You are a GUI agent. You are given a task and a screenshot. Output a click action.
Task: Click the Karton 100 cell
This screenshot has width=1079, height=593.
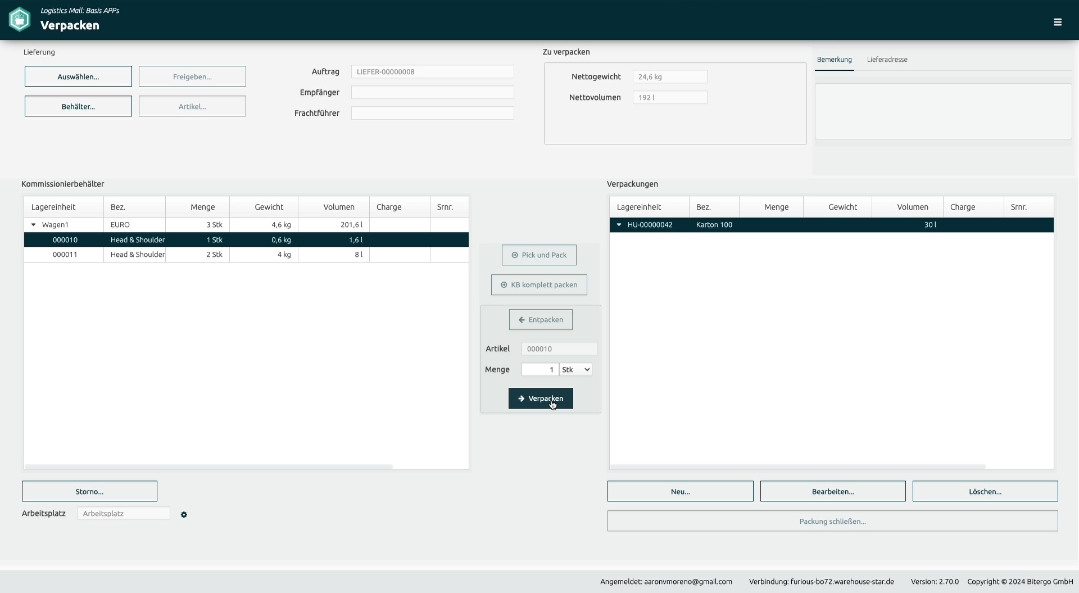(x=714, y=225)
